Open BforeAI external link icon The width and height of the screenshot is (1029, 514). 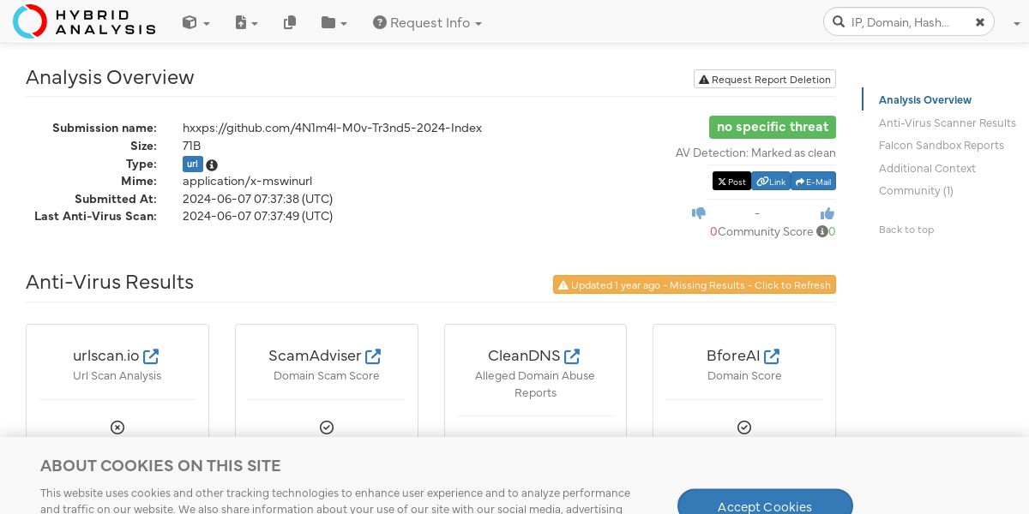pyautogui.click(x=772, y=356)
